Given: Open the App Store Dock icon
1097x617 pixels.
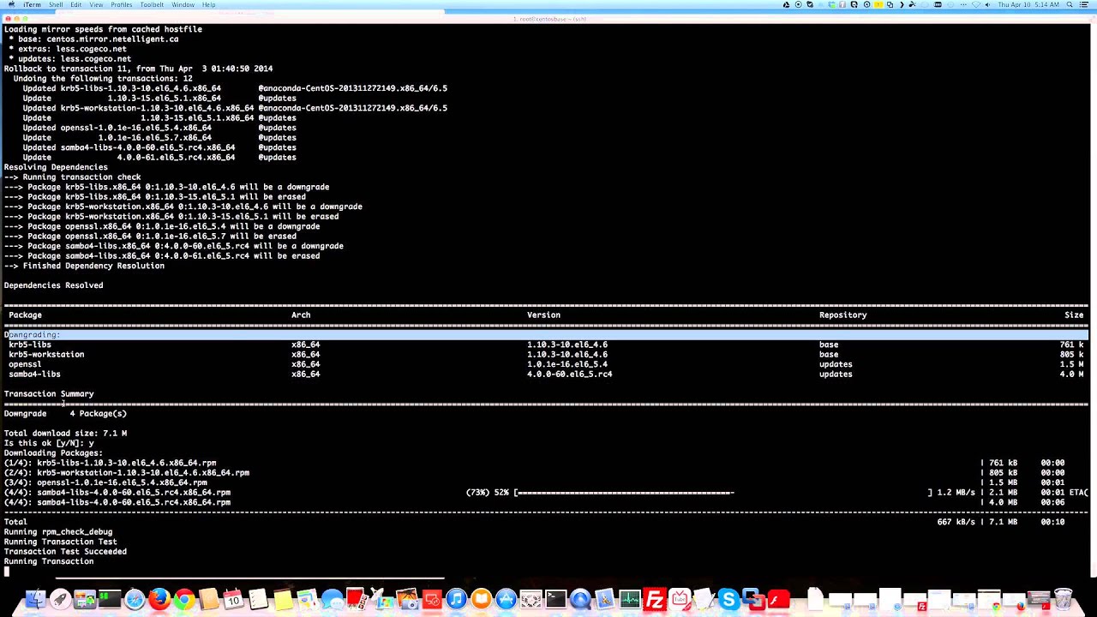Looking at the screenshot, I should click(x=506, y=599).
